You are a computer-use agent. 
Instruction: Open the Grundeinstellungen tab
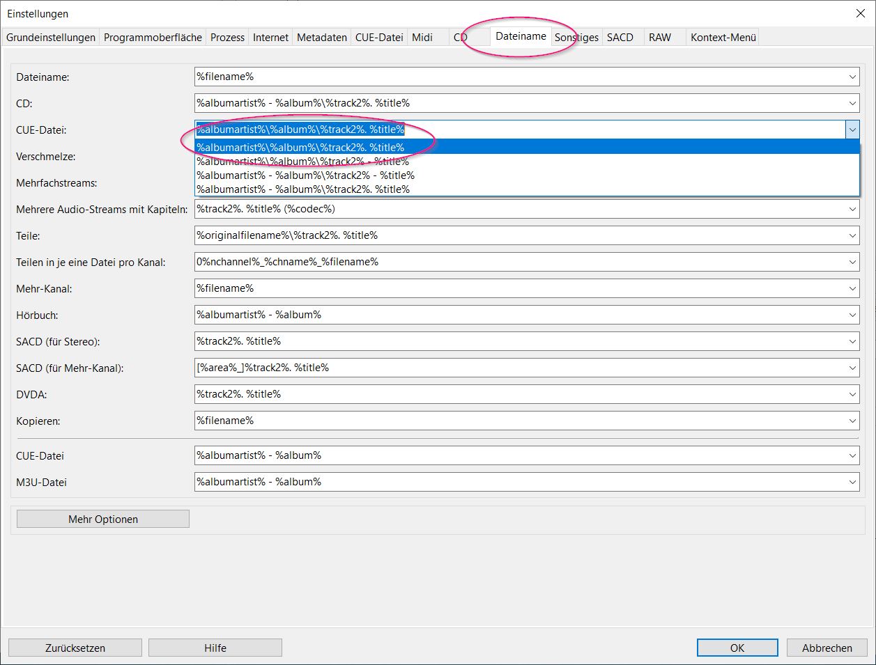51,38
